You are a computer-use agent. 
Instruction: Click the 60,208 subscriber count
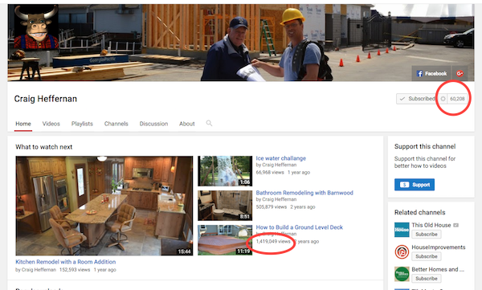click(x=457, y=99)
